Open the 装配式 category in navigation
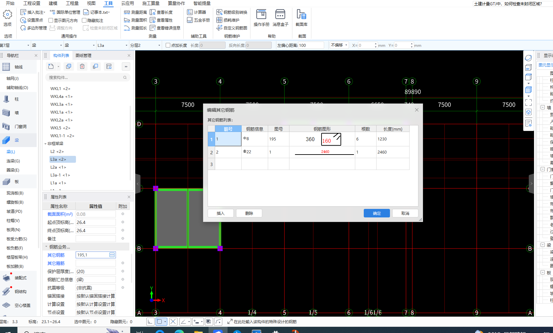 (20, 278)
